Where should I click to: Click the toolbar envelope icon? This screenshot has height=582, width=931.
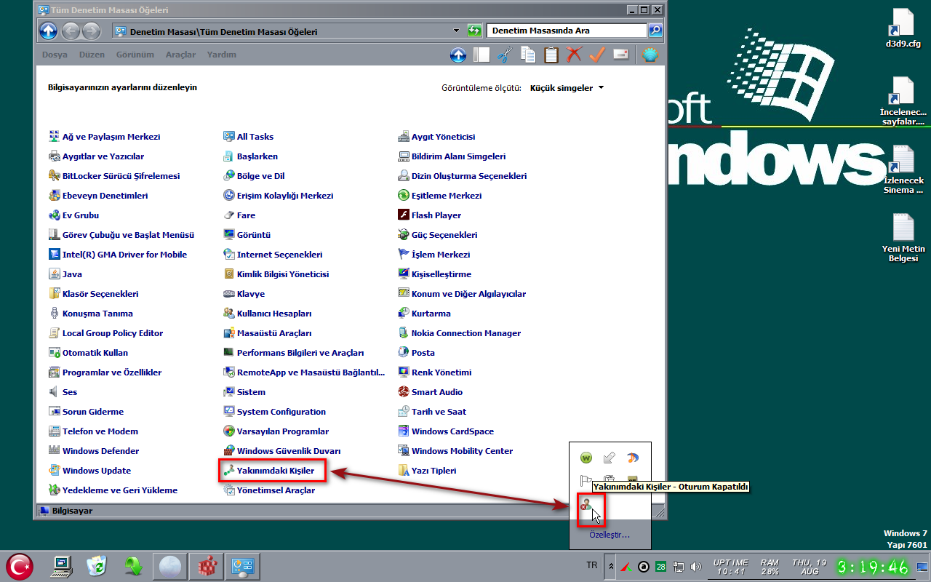620,55
